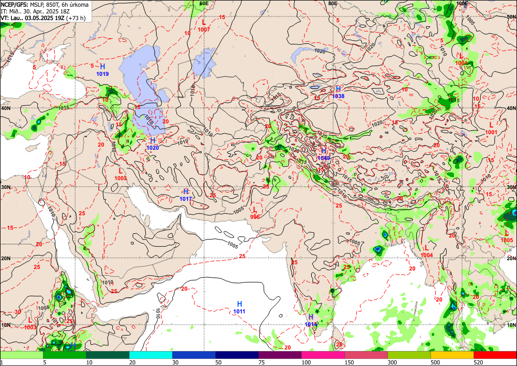This screenshot has height=366, width=517.
Task: Click the high pressure '1038' value
Action: point(338,96)
